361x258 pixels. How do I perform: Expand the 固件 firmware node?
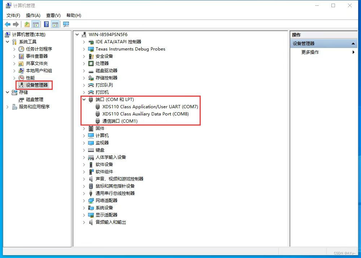(x=84, y=128)
